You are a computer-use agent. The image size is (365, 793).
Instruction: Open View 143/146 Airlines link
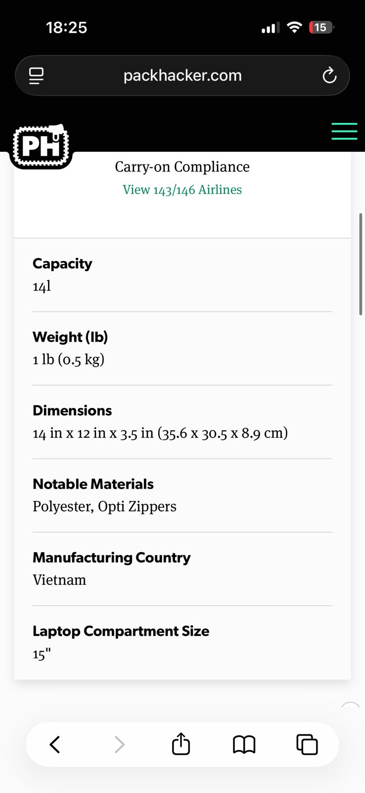pyautogui.click(x=182, y=190)
